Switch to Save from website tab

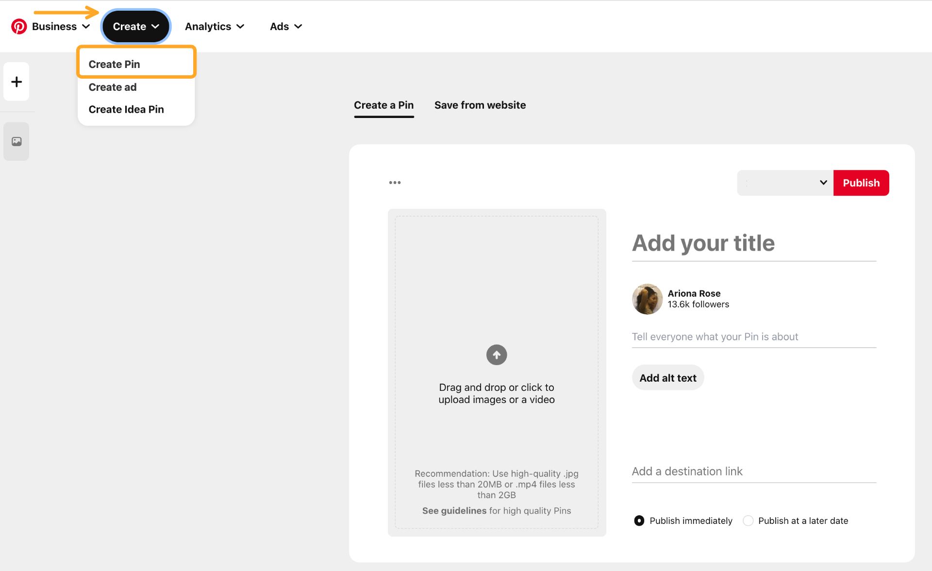coord(480,105)
